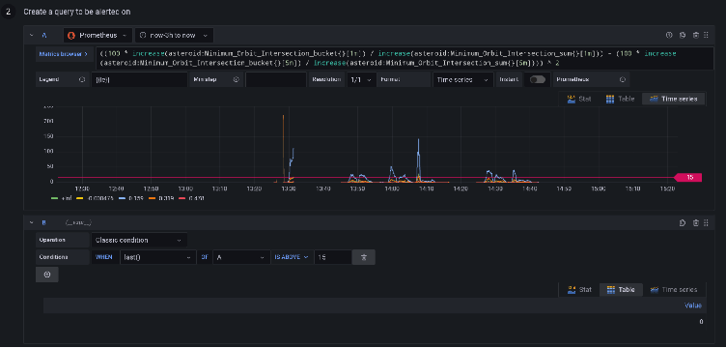Click the Prometheus info icon in options row

(x=623, y=79)
